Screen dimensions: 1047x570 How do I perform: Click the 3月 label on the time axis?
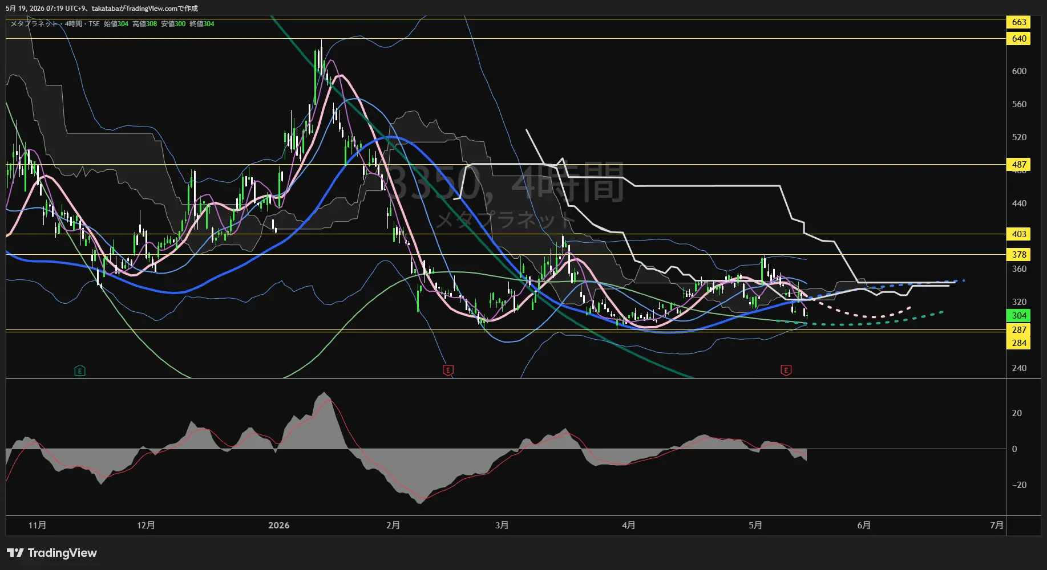pyautogui.click(x=502, y=526)
